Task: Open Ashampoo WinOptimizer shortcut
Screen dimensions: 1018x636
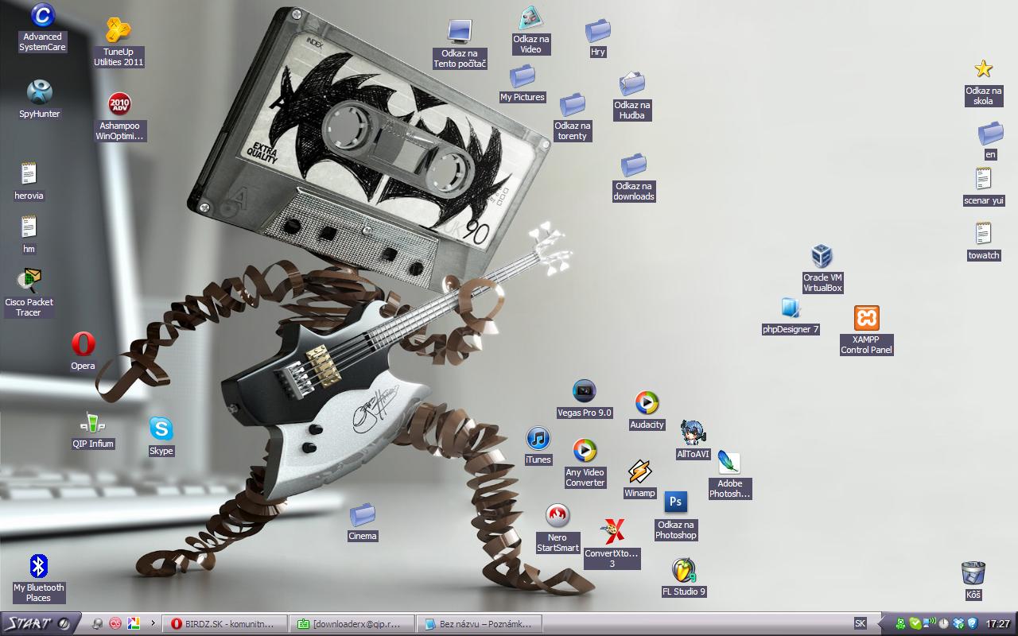Action: click(119, 117)
